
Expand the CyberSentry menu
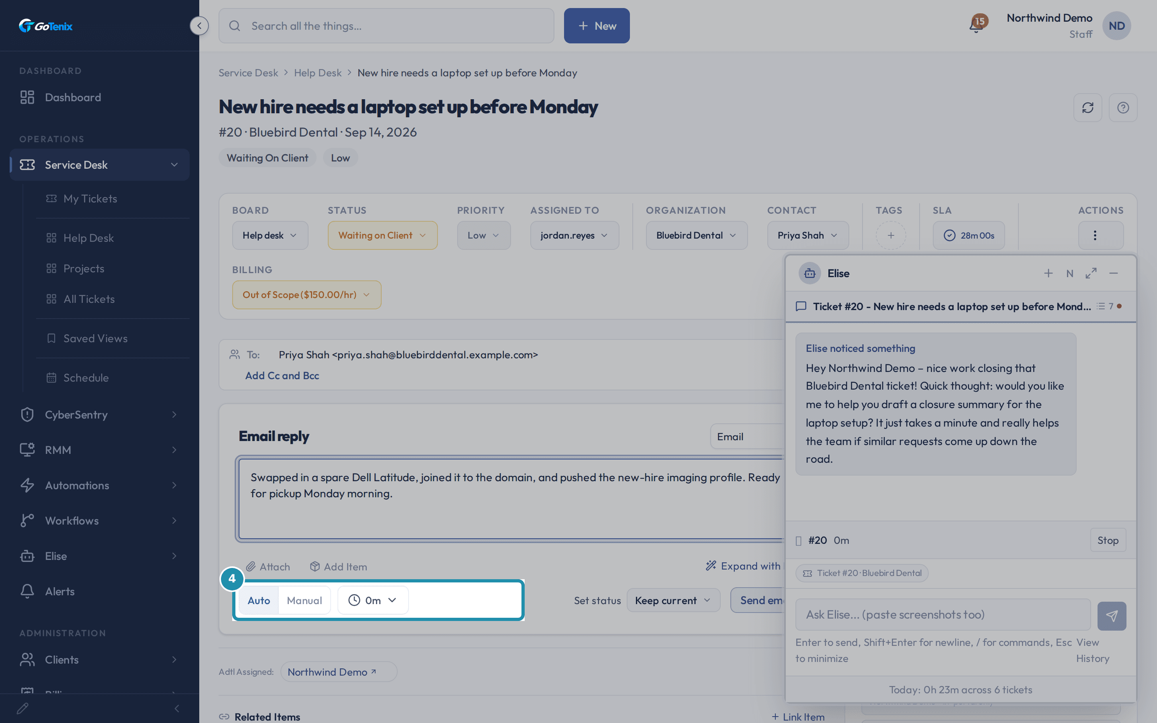pyautogui.click(x=100, y=415)
